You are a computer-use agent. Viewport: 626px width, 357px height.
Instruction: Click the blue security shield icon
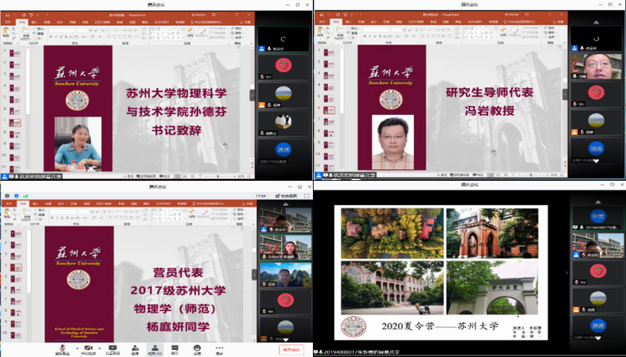pos(16,196)
